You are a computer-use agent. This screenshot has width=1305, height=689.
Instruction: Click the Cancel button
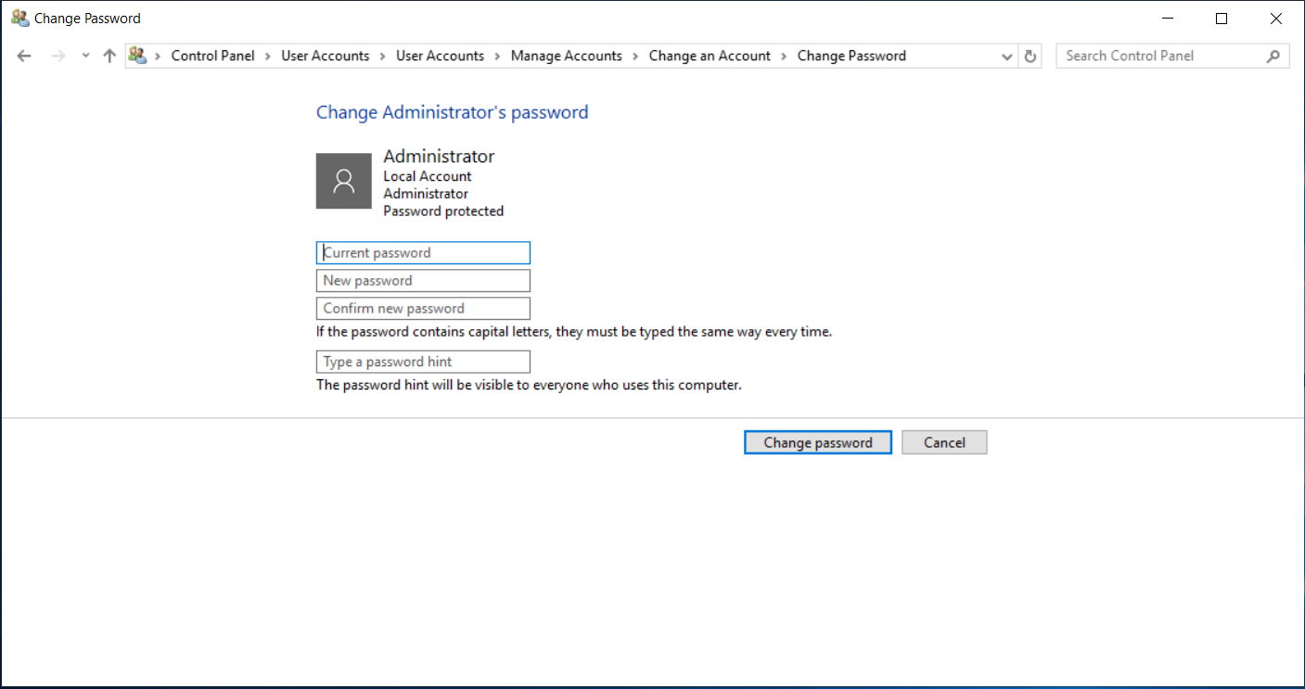pyautogui.click(x=944, y=442)
